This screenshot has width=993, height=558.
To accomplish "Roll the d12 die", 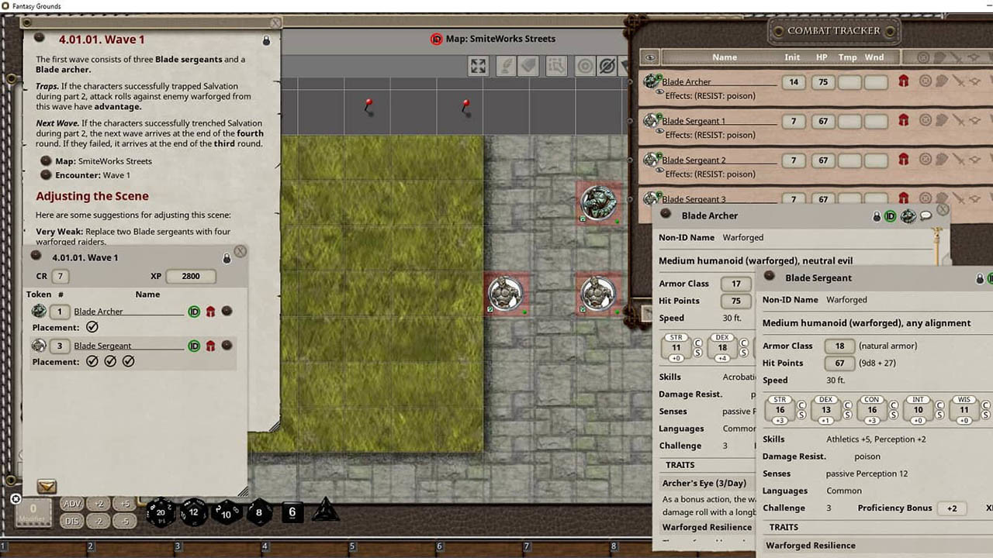I will (193, 512).
